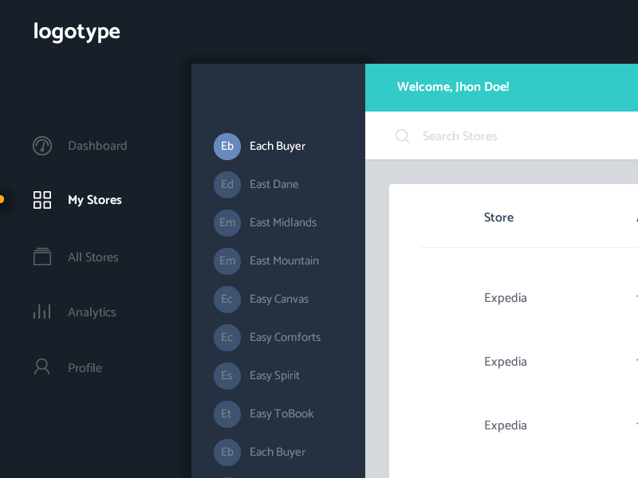Click the Ed avatar for East Dane
The image size is (638, 478).
[227, 184]
